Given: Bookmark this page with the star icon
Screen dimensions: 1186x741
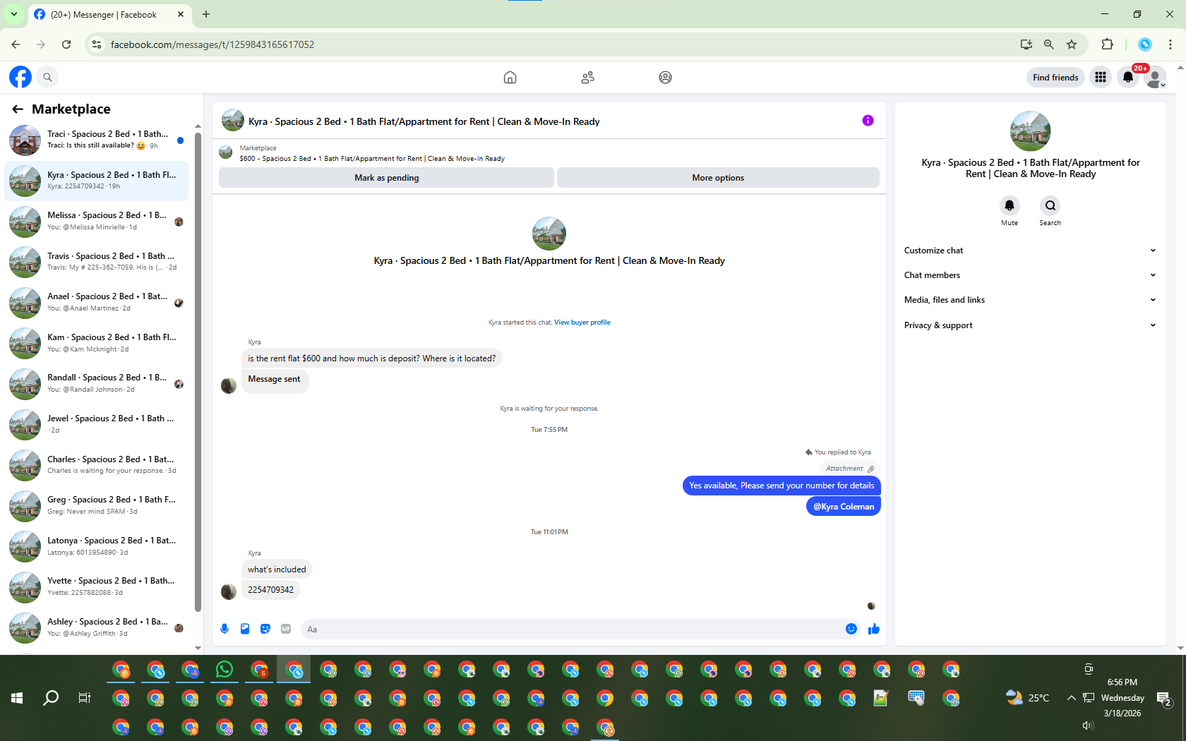Looking at the screenshot, I should [1072, 44].
